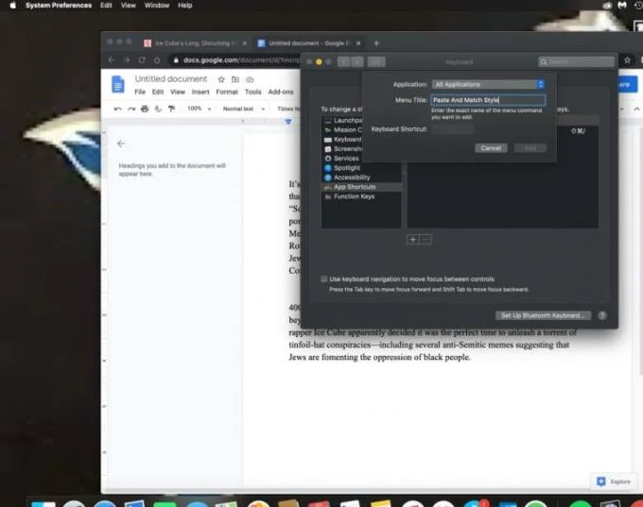Close the document outline with arrow
This screenshot has height=507, width=643.
click(x=121, y=144)
